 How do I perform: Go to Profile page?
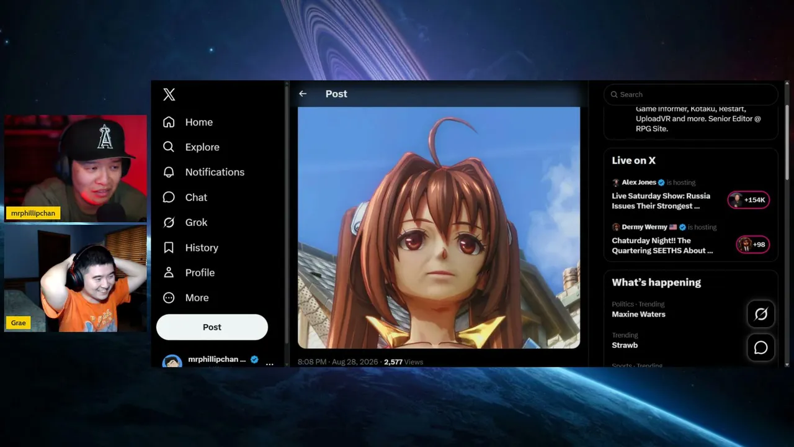189,273
